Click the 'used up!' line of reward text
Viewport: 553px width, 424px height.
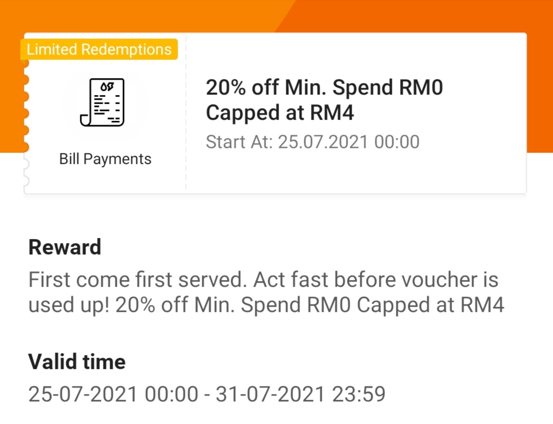[266, 305]
